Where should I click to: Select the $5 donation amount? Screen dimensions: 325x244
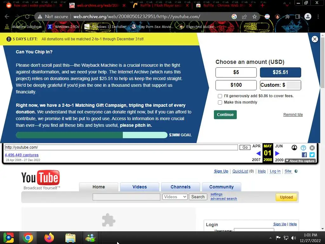click(x=236, y=72)
